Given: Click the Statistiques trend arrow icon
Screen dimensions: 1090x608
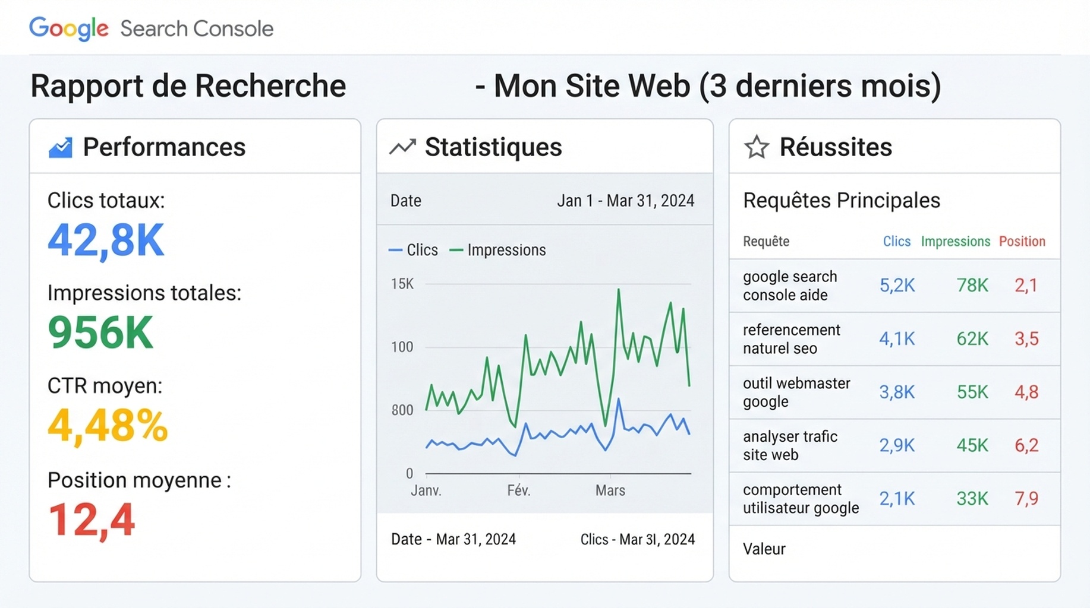Looking at the screenshot, I should (x=402, y=147).
